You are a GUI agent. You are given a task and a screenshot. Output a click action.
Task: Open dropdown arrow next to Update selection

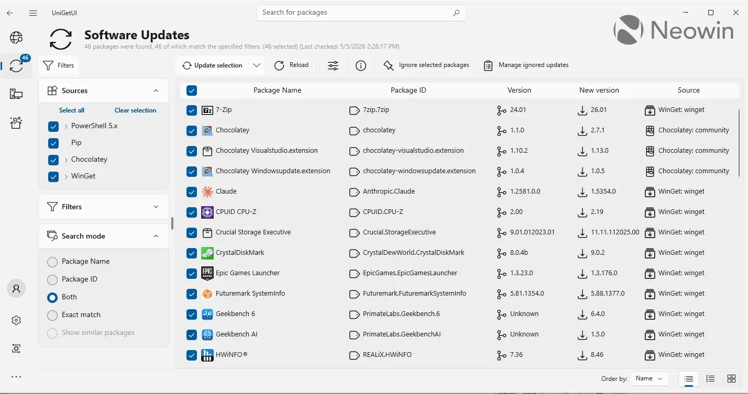(257, 65)
